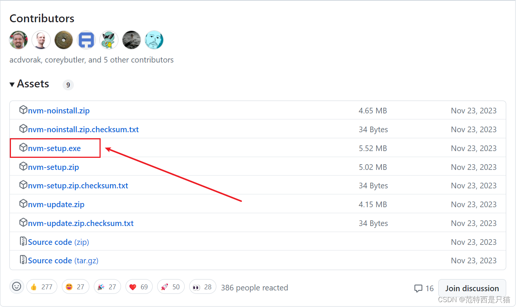Click the 4.65 MB size value

[373, 111]
